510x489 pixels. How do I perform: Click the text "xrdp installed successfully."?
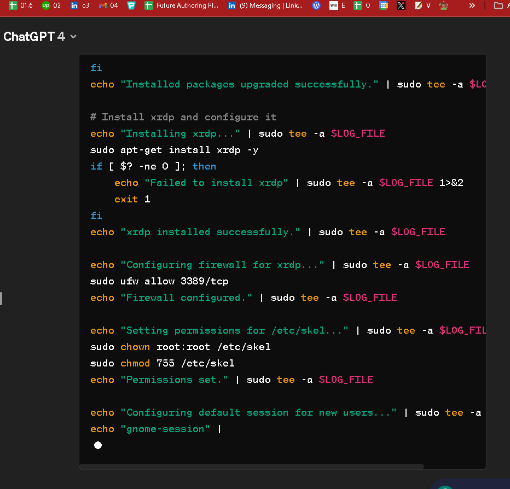pos(210,232)
